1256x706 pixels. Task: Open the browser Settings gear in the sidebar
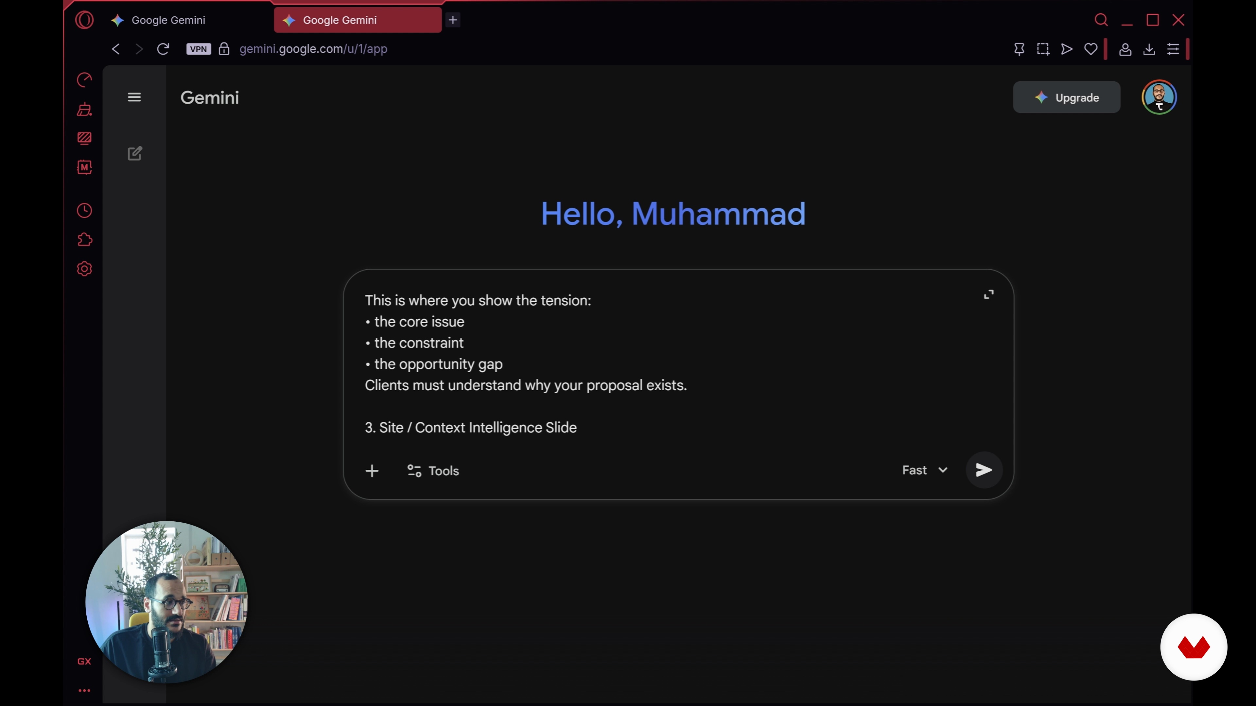(84, 269)
